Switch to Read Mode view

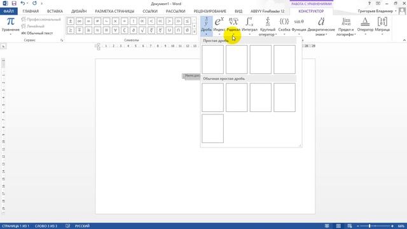(327, 226)
